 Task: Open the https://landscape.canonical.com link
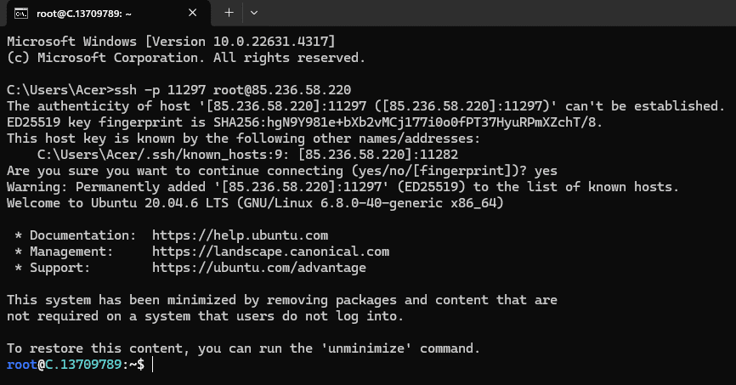[270, 252]
